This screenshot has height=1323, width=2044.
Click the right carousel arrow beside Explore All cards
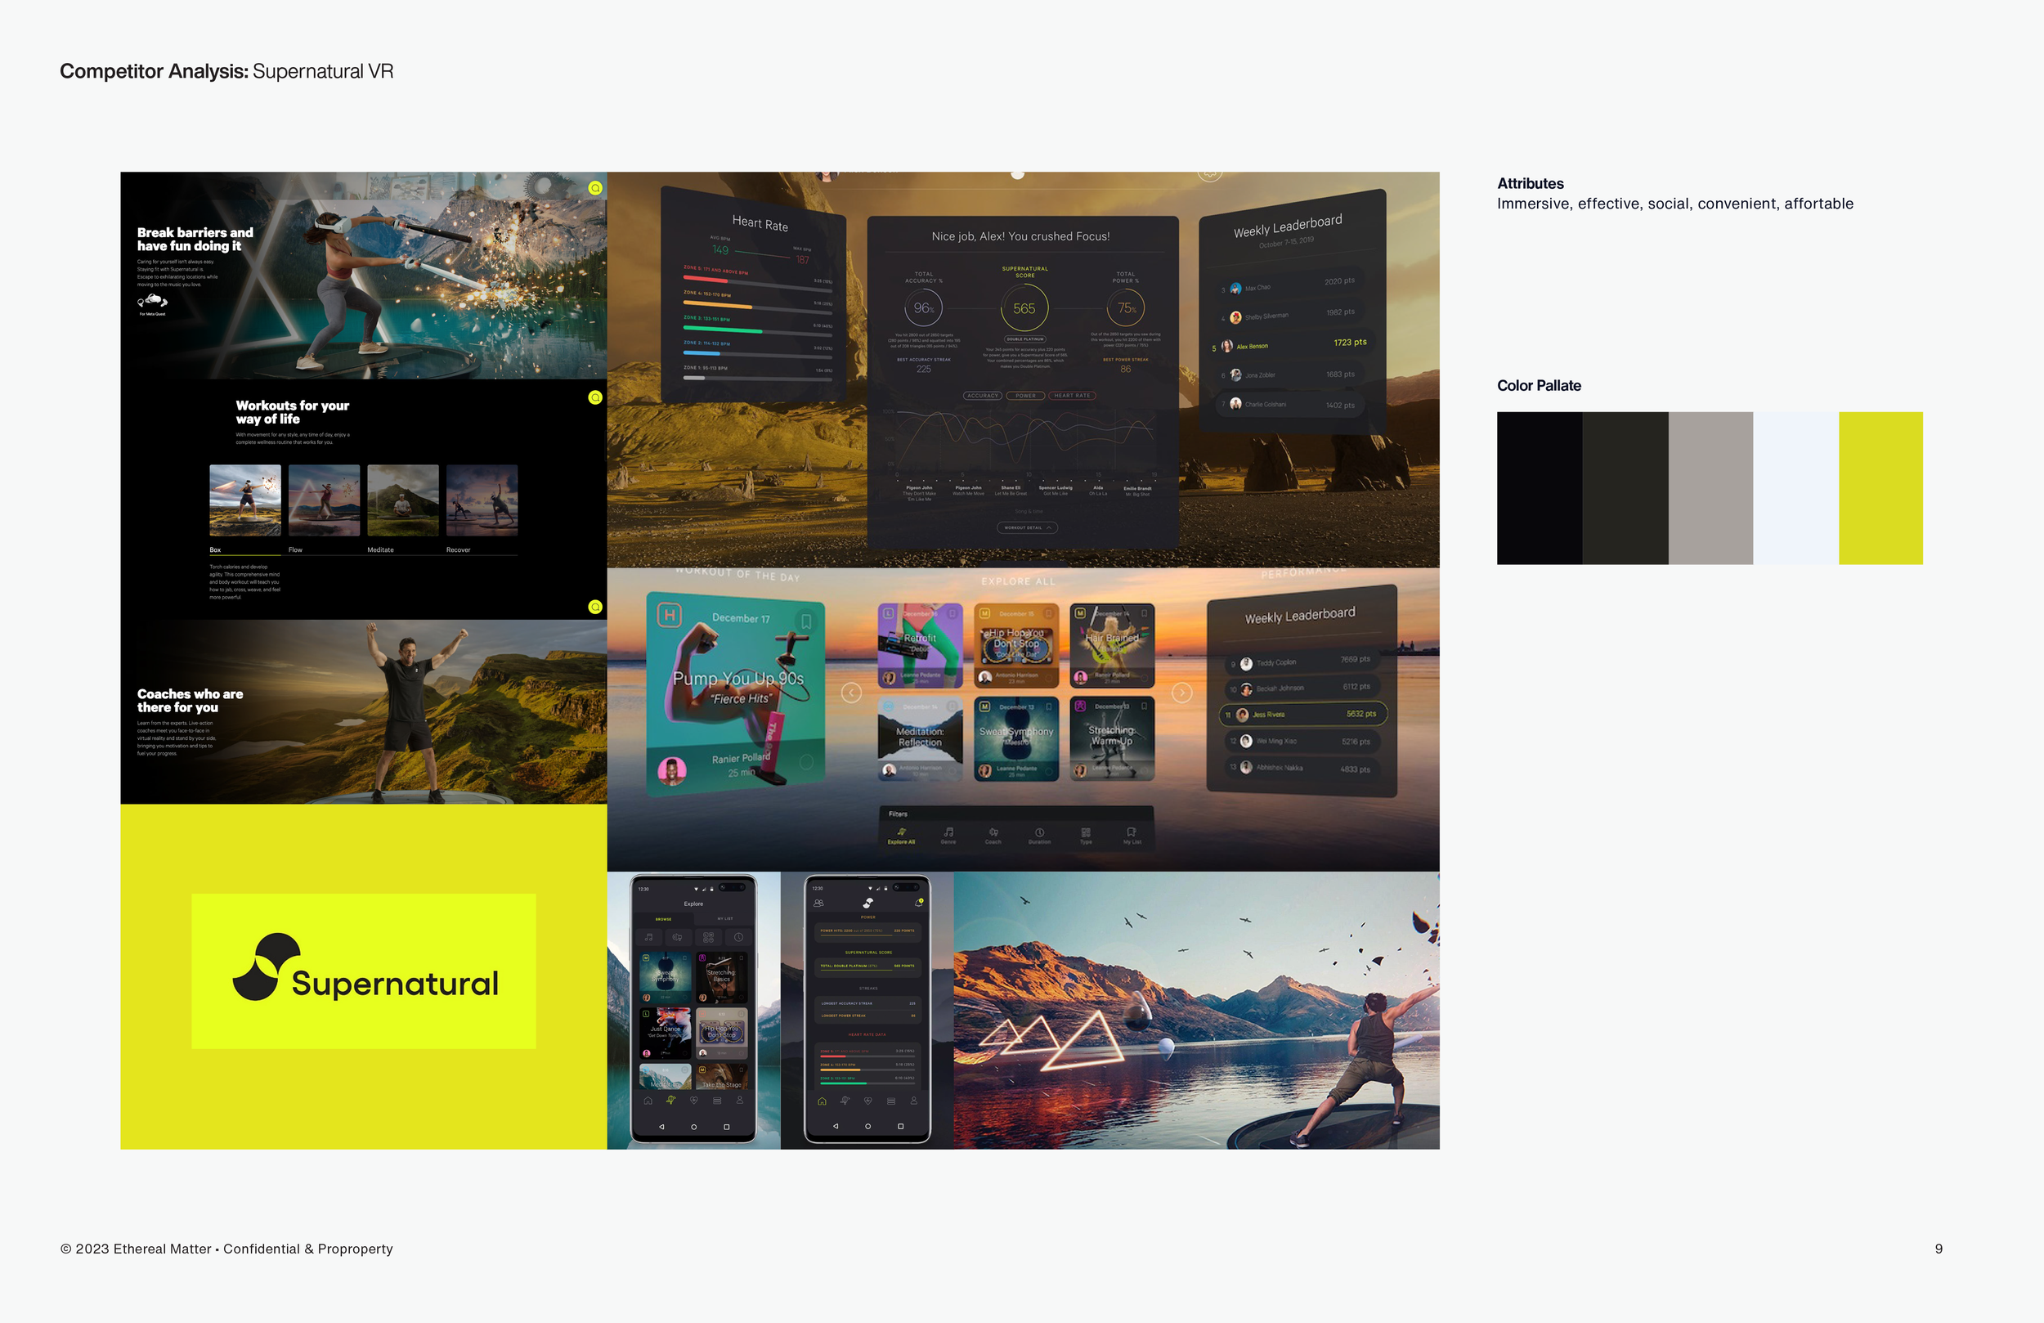(x=1181, y=693)
